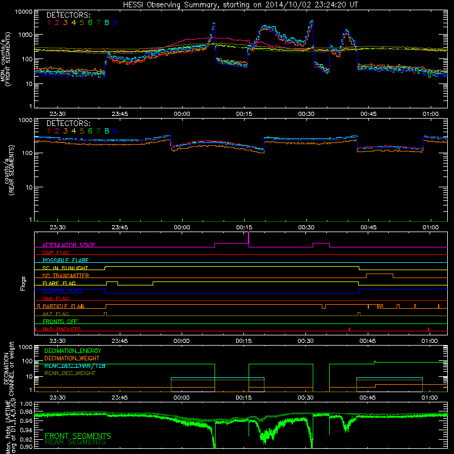Click the 23:30 time label under the Flags plot
This screenshot has width=454, height=454.
(x=57, y=341)
